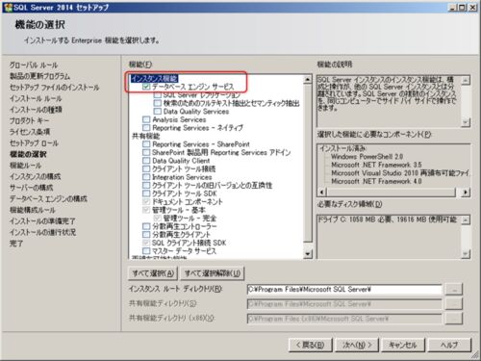This screenshot has height=361, width=481.
Task: Toggle the 分散再生コントローラー checkbox
Action: [146, 226]
